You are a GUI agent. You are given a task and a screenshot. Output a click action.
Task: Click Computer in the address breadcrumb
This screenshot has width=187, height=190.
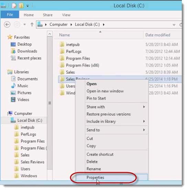click(x=58, y=24)
